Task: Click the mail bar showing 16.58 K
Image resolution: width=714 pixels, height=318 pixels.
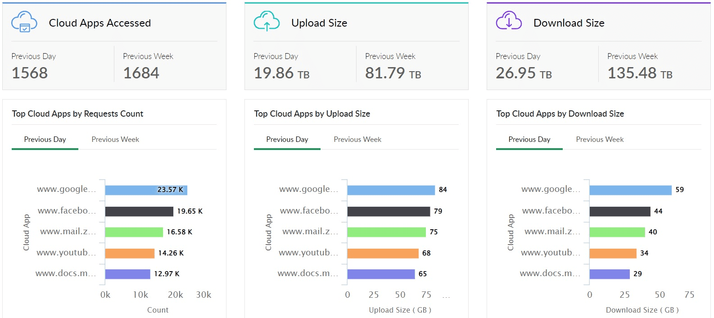Action: tap(134, 232)
